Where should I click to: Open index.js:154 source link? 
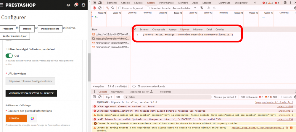[285, 119]
